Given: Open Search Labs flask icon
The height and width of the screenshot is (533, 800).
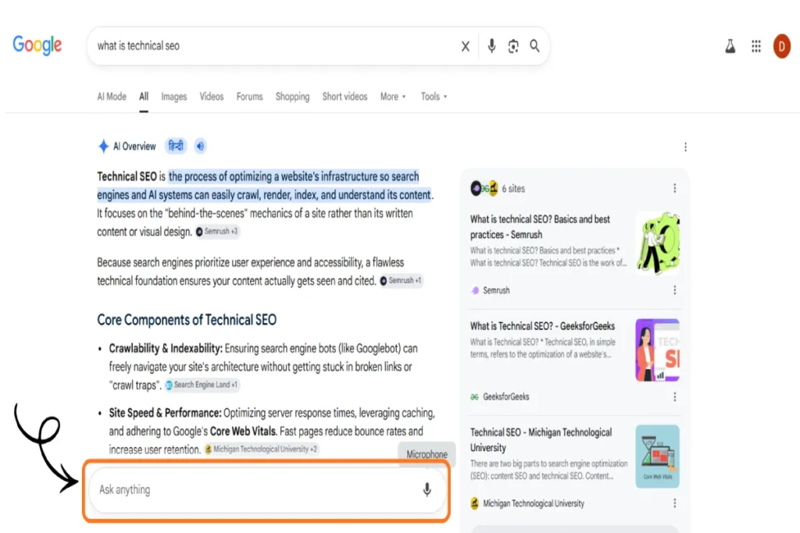Looking at the screenshot, I should coord(730,46).
